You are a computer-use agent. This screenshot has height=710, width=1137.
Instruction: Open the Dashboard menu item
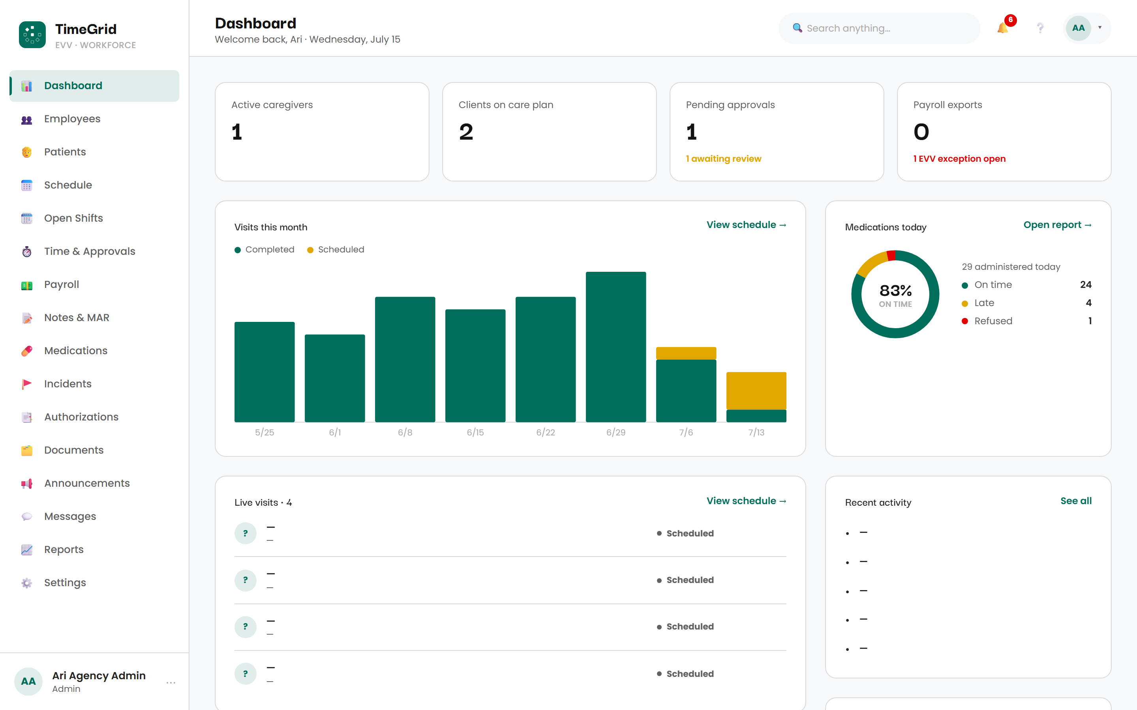click(x=94, y=86)
